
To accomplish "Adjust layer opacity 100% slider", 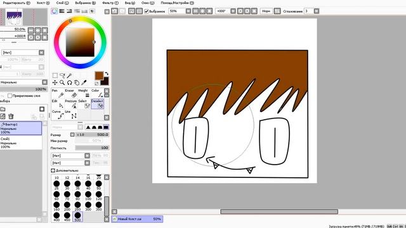I will pyautogui.click(x=23, y=89).
